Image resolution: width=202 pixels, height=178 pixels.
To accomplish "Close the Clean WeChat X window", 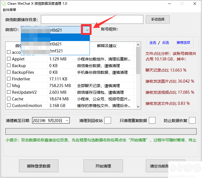I will click(195, 4).
